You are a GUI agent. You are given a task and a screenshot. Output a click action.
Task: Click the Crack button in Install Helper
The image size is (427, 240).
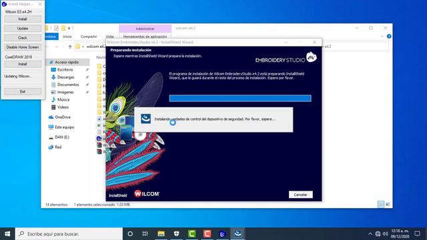[23, 37]
